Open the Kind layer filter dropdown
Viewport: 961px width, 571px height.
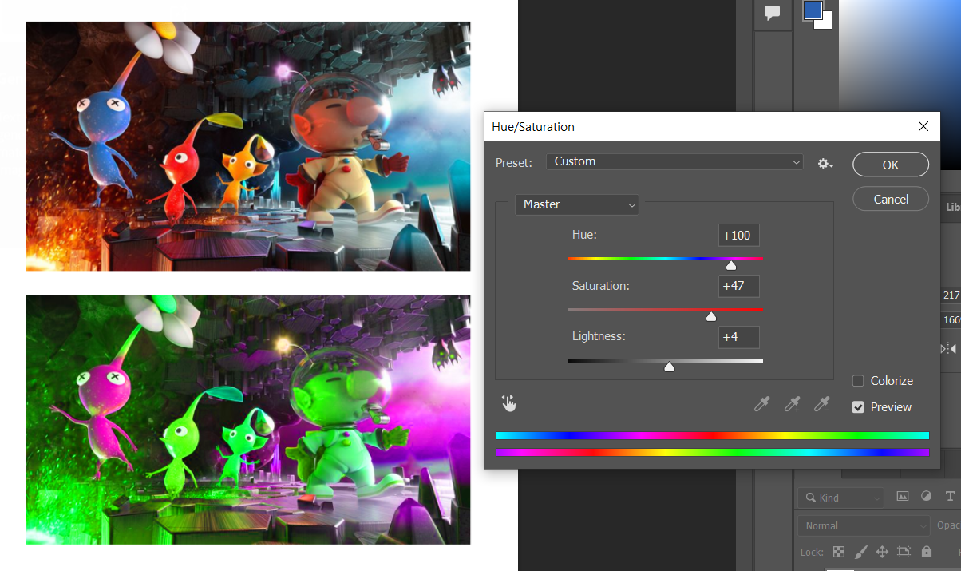840,498
